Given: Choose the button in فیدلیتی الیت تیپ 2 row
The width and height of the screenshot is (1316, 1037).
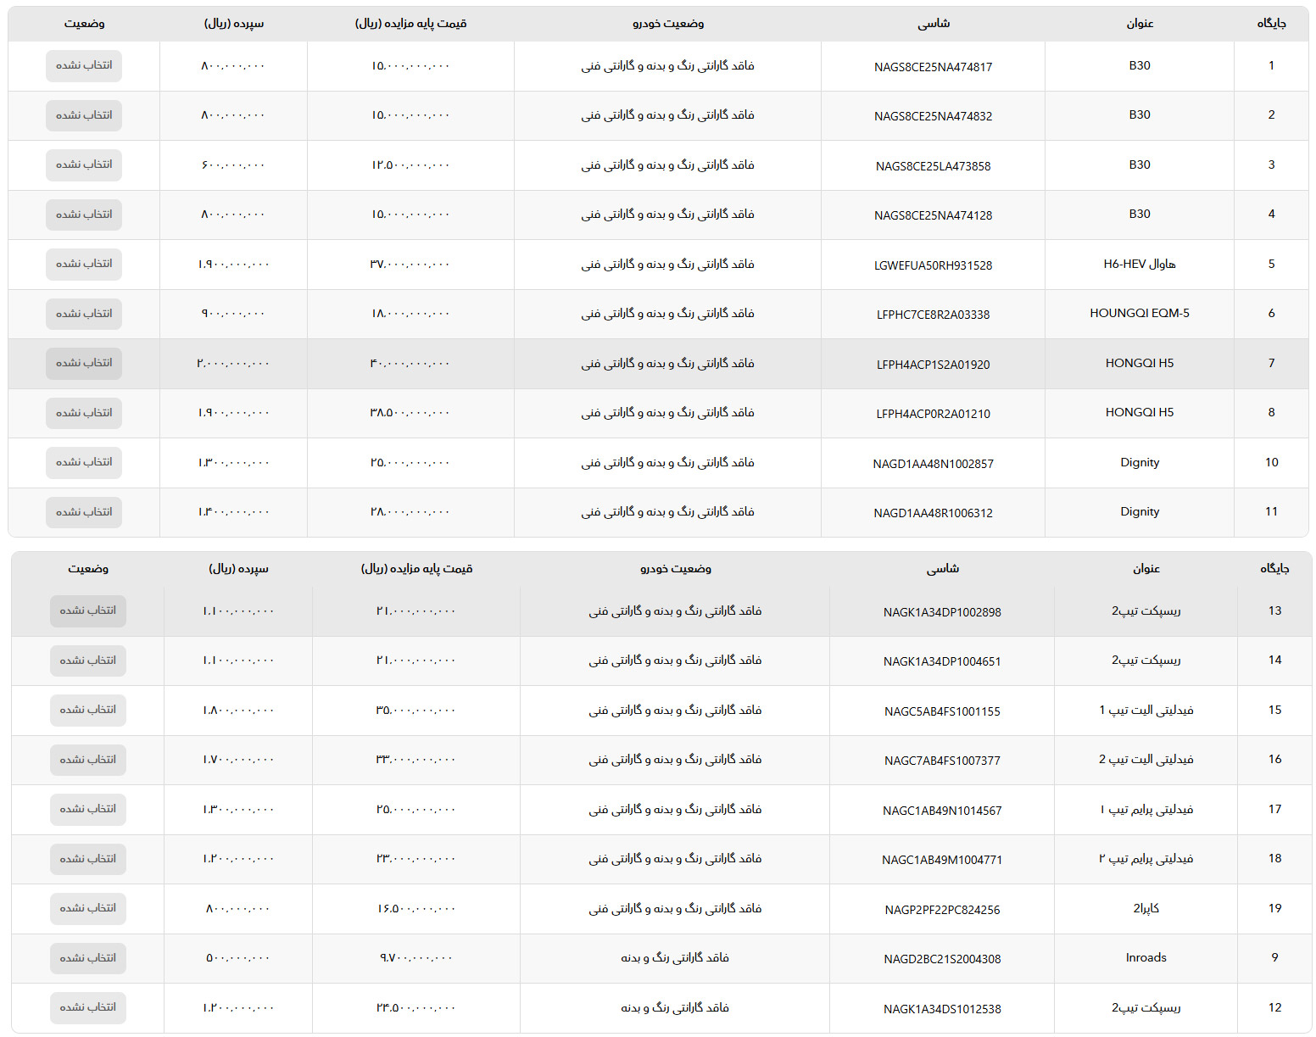Looking at the screenshot, I should [x=87, y=760].
